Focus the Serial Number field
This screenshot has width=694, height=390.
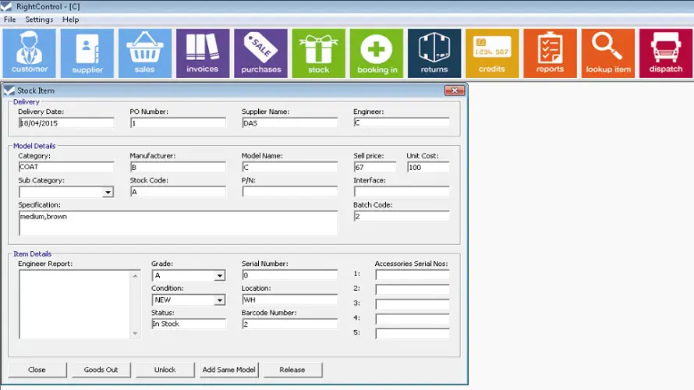[290, 275]
